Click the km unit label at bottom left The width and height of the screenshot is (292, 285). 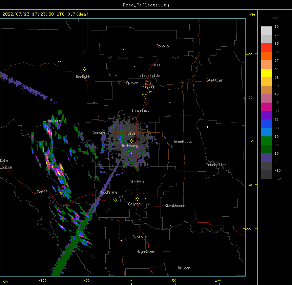[5, 281]
